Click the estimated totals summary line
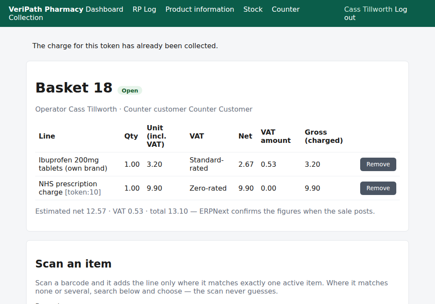This screenshot has height=304, width=435. (205, 211)
